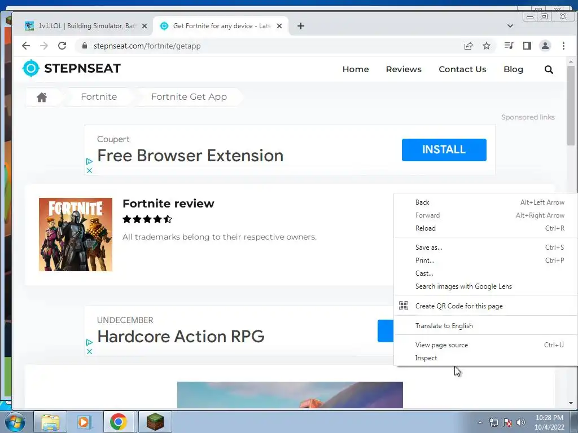
Task: Show hidden tray icons arrow
Action: 480,422
